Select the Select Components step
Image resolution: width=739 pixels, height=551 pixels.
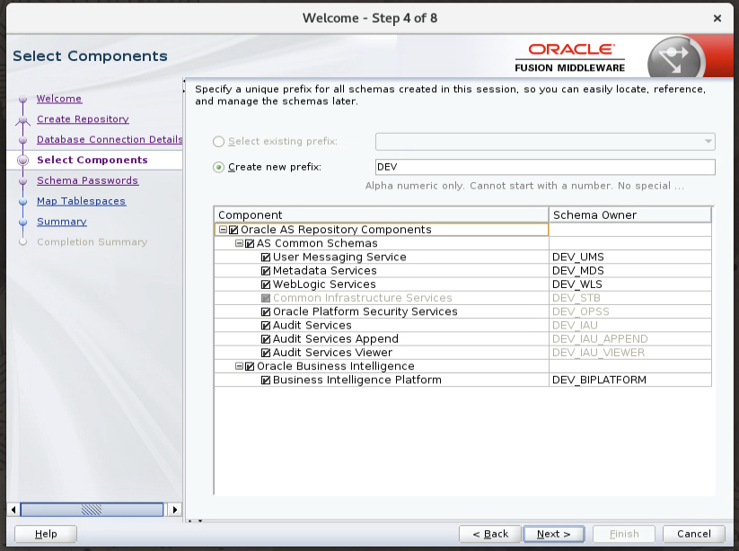92,160
